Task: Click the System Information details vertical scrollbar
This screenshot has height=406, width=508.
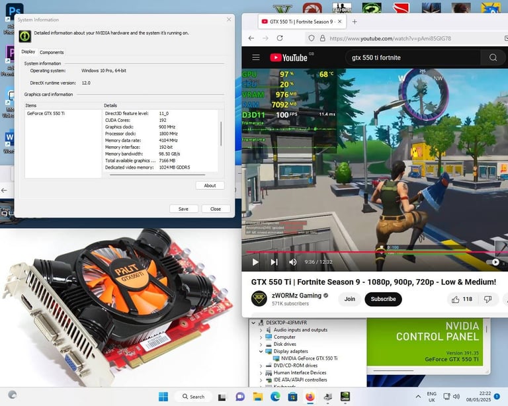Action: coord(221,134)
